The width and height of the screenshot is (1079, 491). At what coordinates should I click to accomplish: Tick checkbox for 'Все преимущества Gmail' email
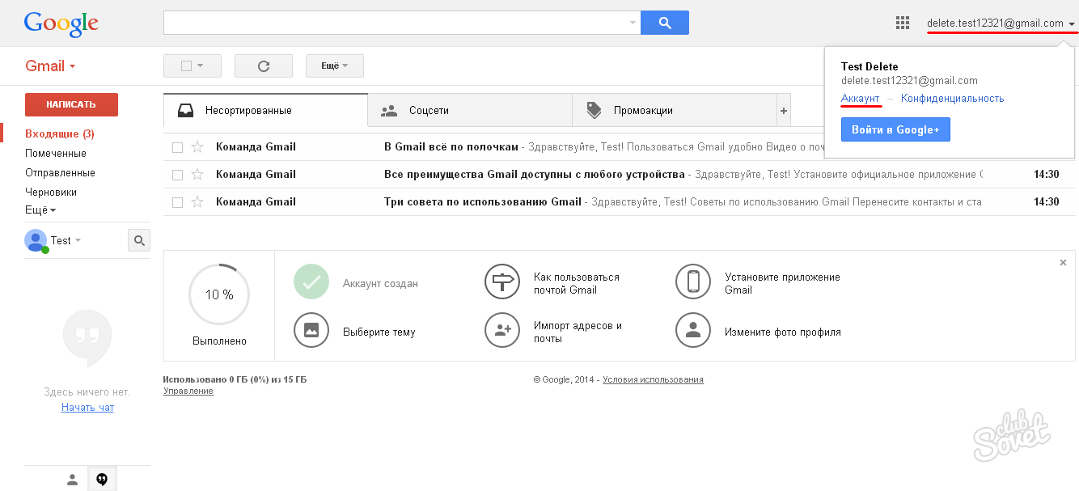177,175
